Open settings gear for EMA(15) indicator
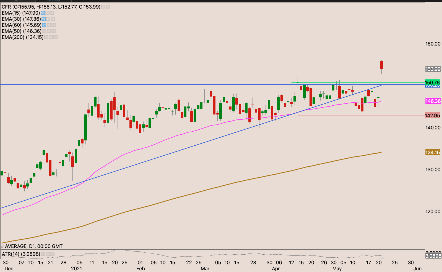Screen dimensions: 442x272 click(47, 13)
